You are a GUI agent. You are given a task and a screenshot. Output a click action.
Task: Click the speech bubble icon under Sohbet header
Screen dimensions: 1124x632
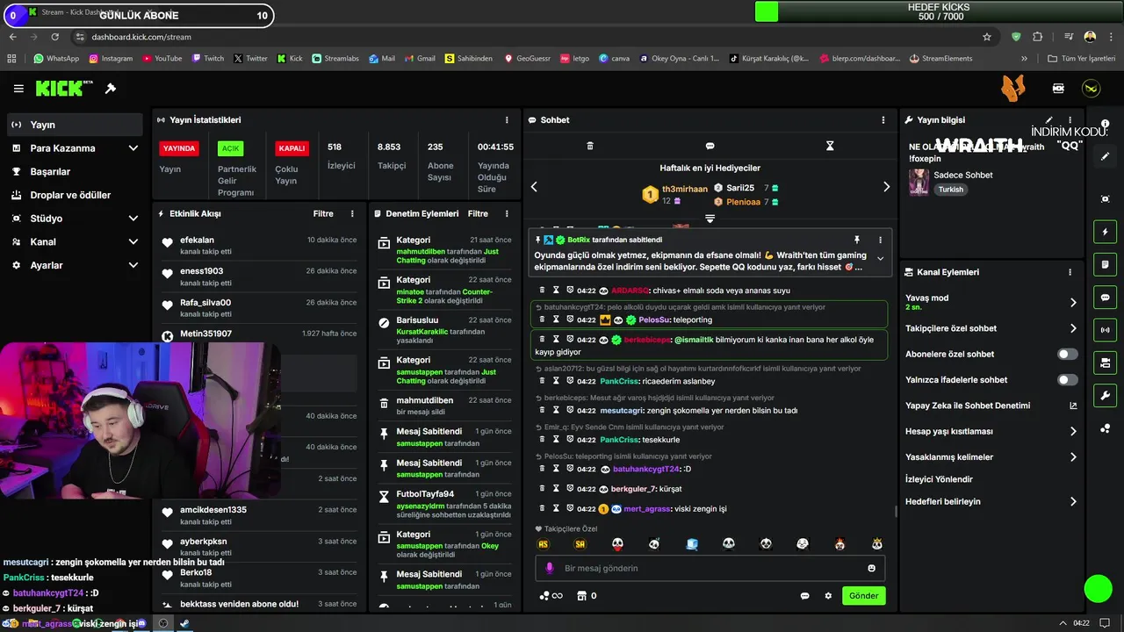[710, 146]
